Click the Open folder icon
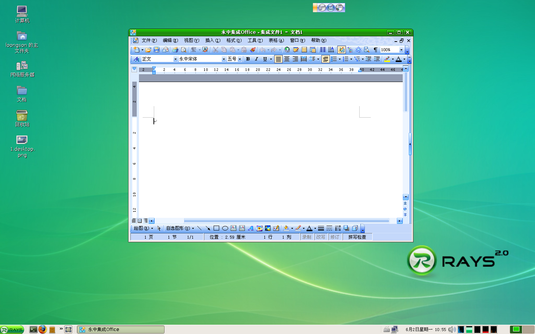Screen dimensions: 535x334 pyautogui.click(x=148, y=50)
